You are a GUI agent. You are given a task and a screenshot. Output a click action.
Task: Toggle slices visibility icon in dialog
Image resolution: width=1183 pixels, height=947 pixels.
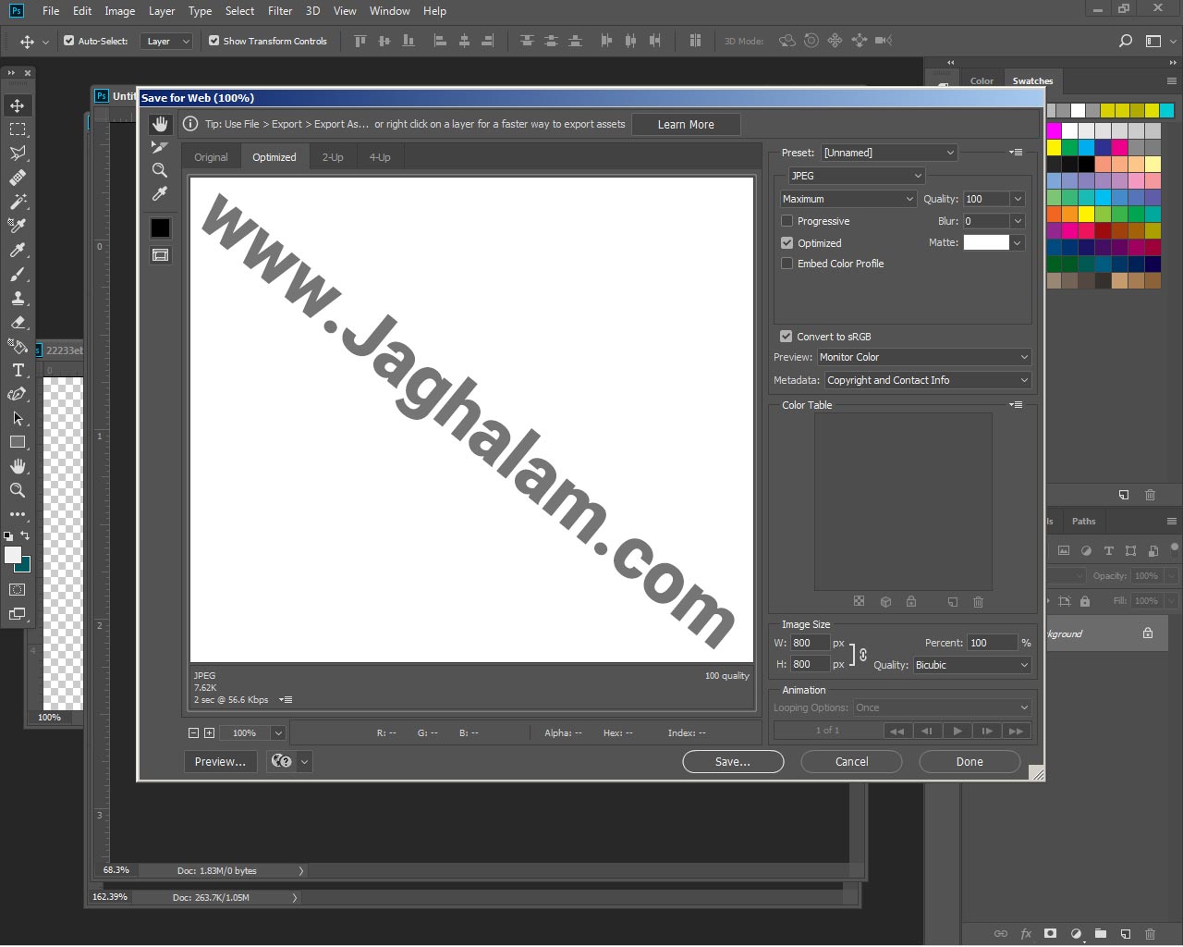pos(160,255)
